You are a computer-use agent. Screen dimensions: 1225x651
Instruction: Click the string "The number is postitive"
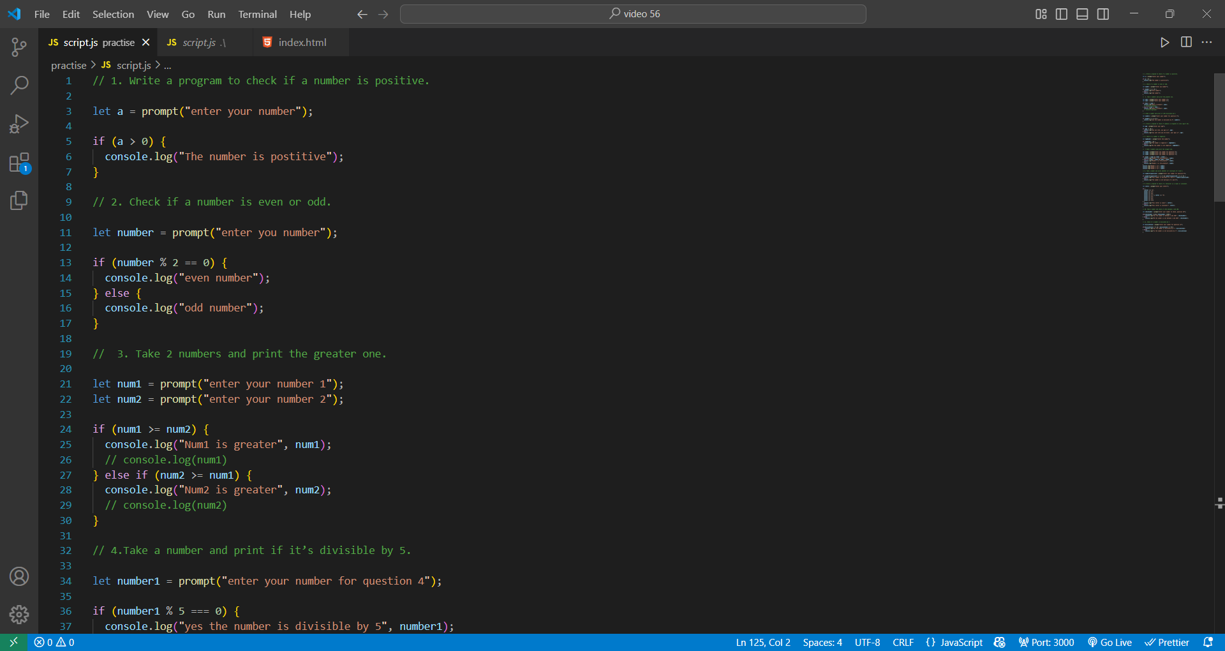[255, 156]
